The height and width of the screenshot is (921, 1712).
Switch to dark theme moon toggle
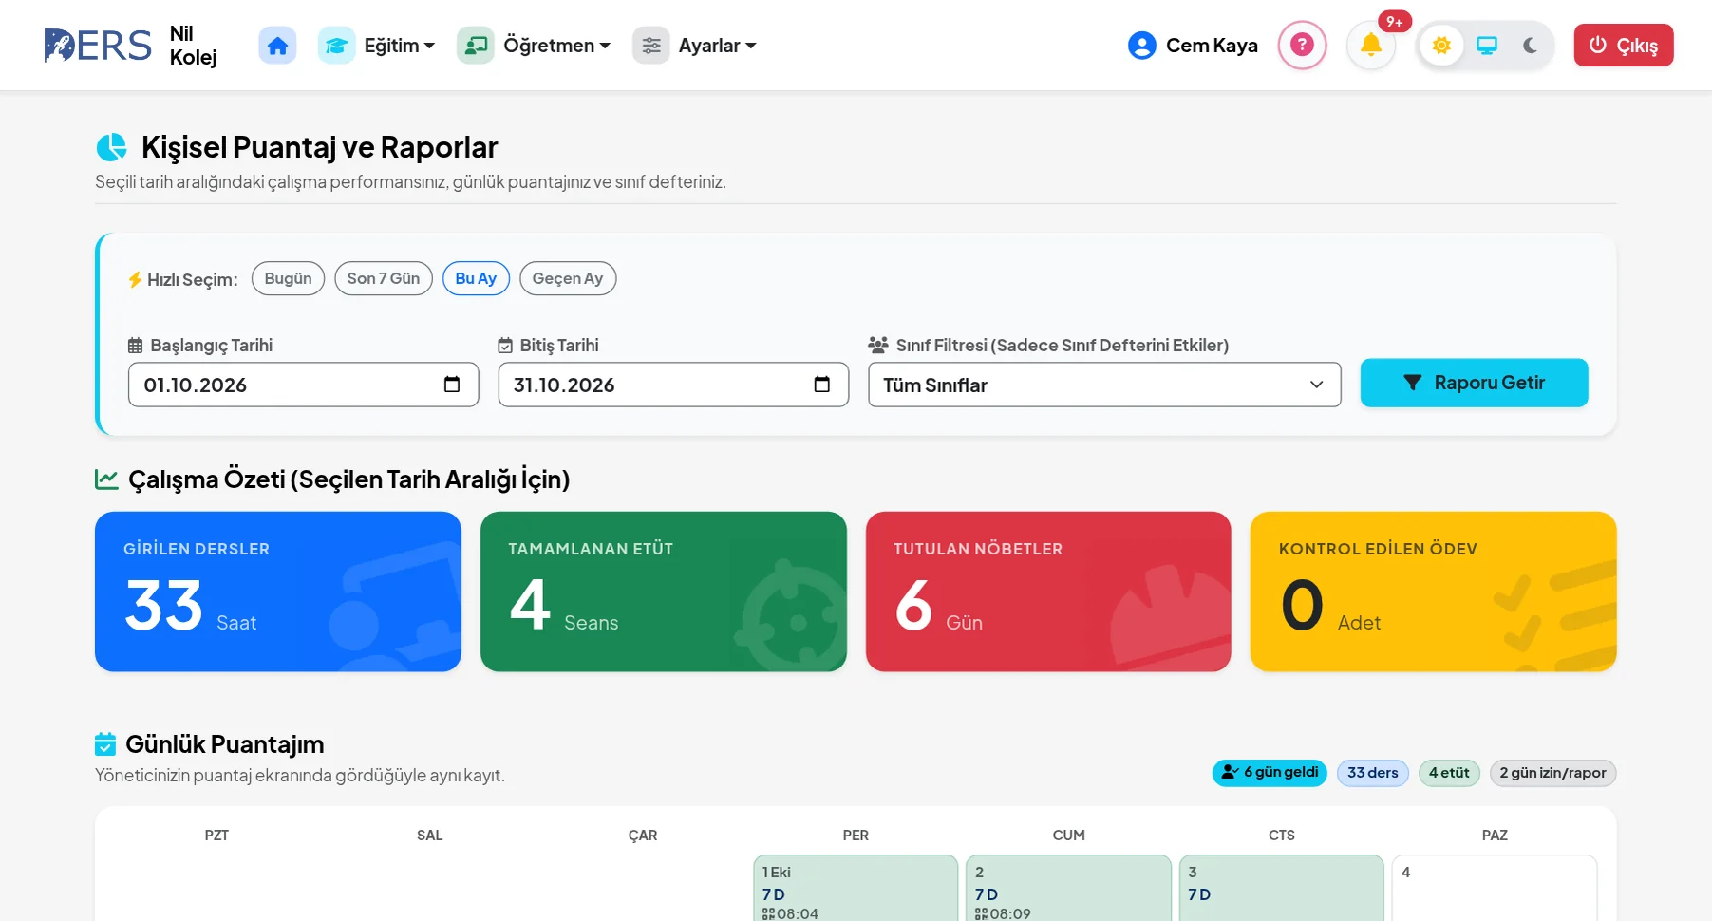[x=1530, y=46]
